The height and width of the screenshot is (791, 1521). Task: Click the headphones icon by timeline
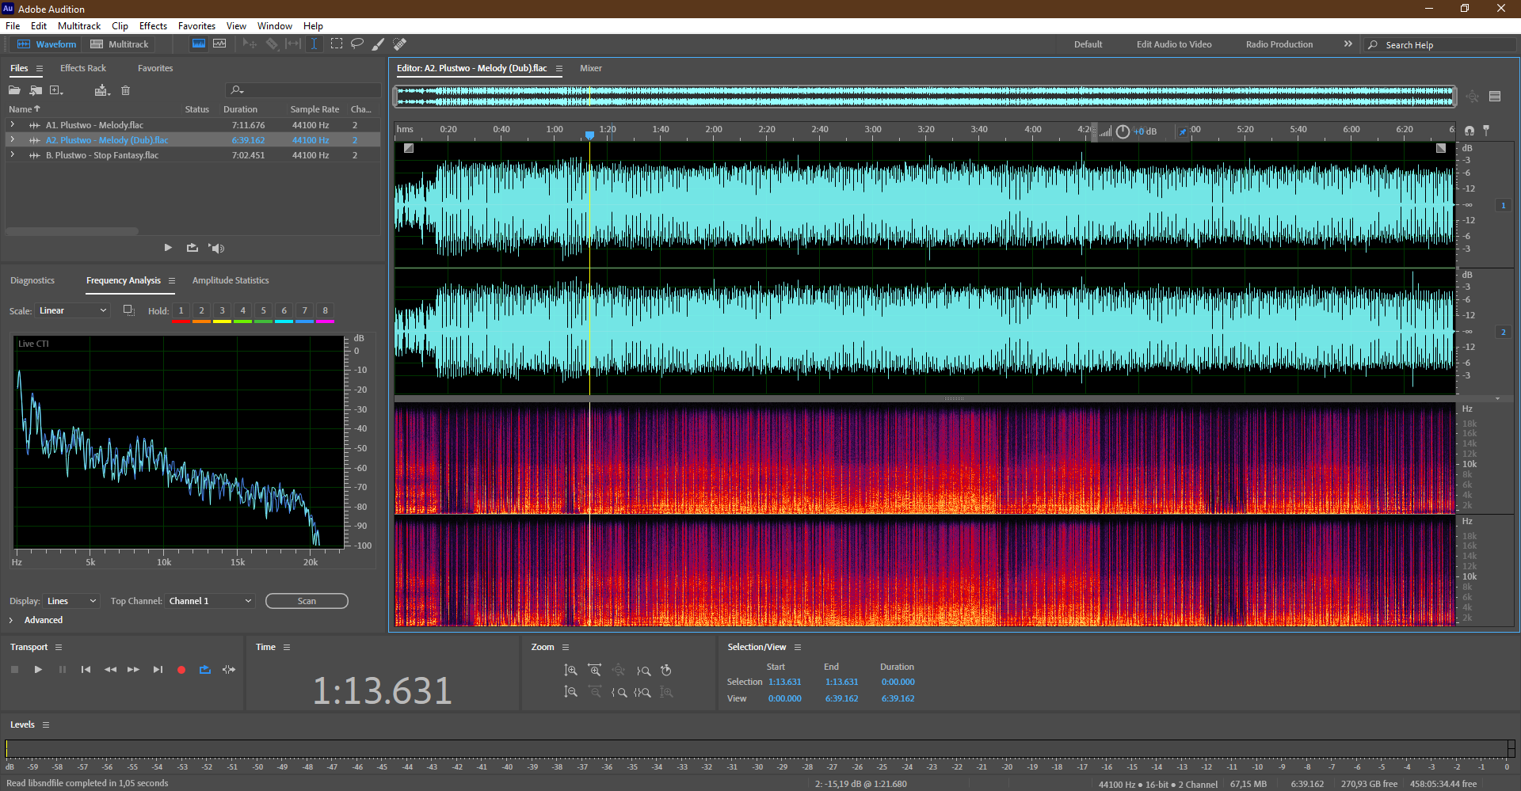pyautogui.click(x=1470, y=131)
